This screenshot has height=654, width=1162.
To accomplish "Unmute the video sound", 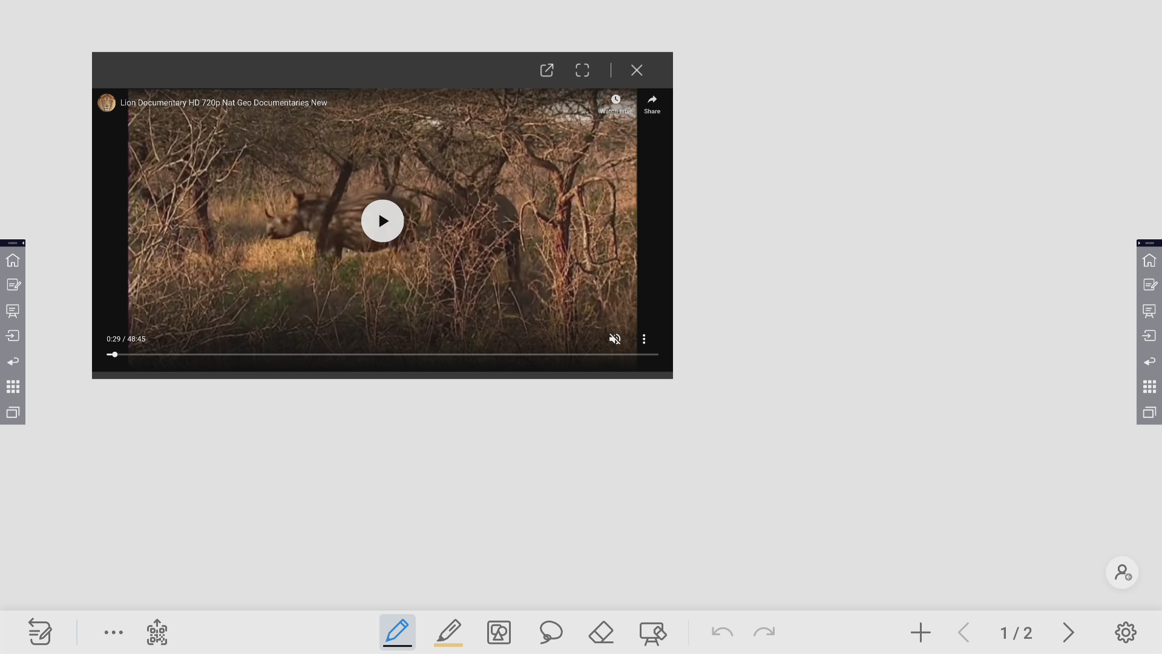I will 614,339.
